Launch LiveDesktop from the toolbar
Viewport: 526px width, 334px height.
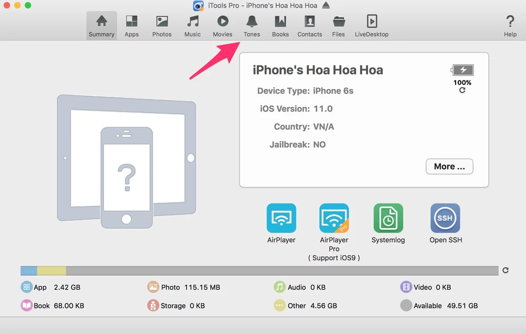click(x=371, y=26)
